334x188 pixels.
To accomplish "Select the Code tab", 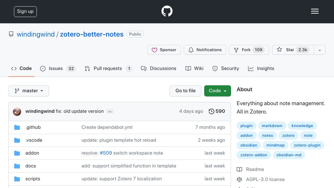I will (x=21, y=69).
